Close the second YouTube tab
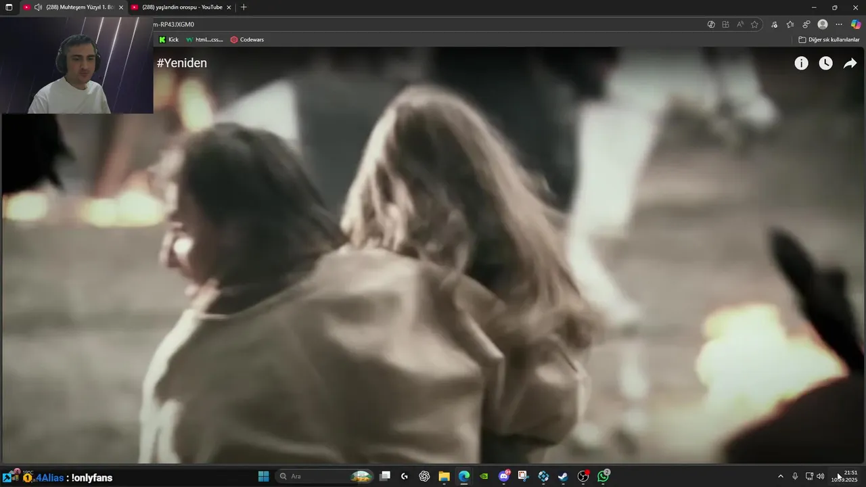 coord(229,7)
